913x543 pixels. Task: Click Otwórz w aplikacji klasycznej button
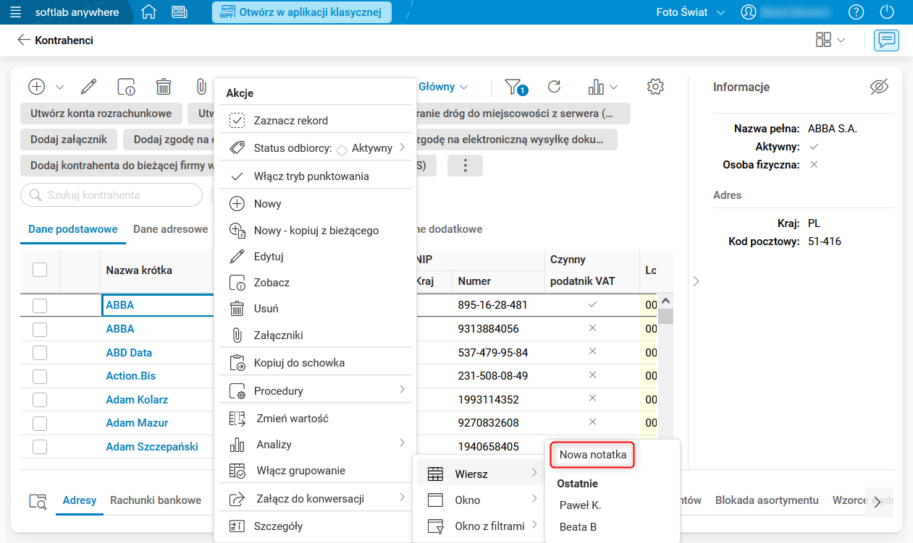301,12
